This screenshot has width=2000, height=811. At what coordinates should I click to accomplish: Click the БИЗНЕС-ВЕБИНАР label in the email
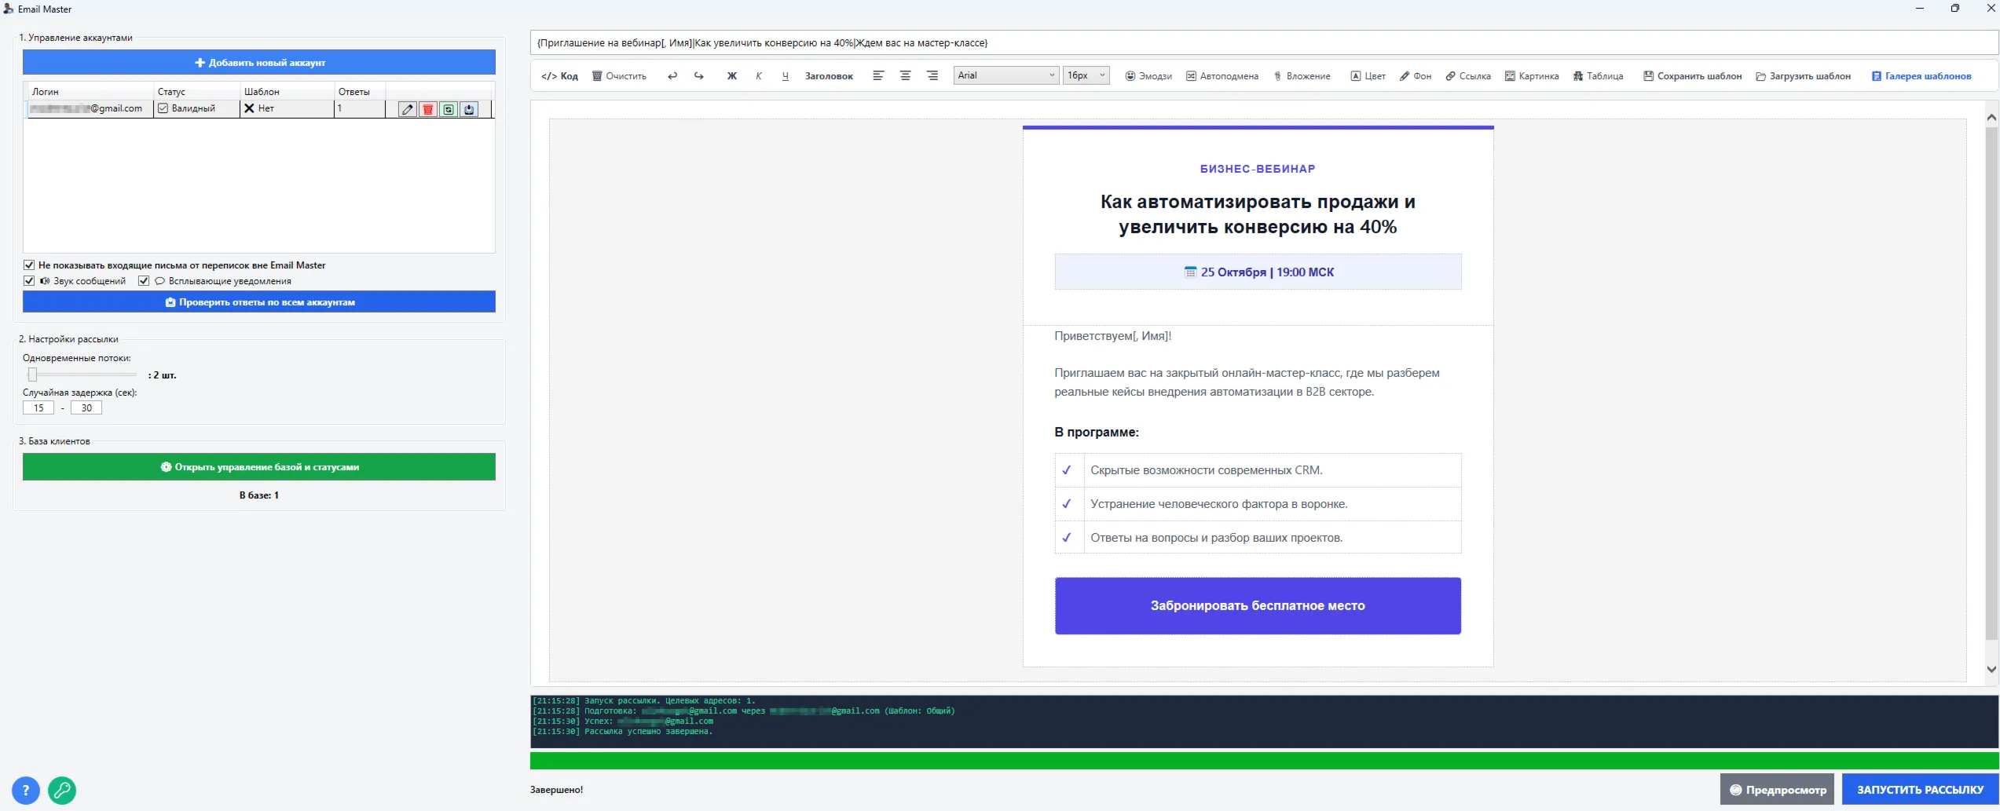[x=1258, y=169]
